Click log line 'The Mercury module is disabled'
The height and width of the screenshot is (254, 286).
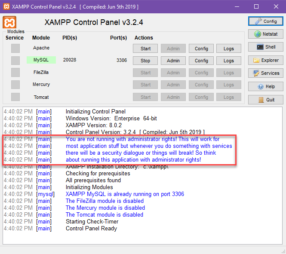pos(105,208)
